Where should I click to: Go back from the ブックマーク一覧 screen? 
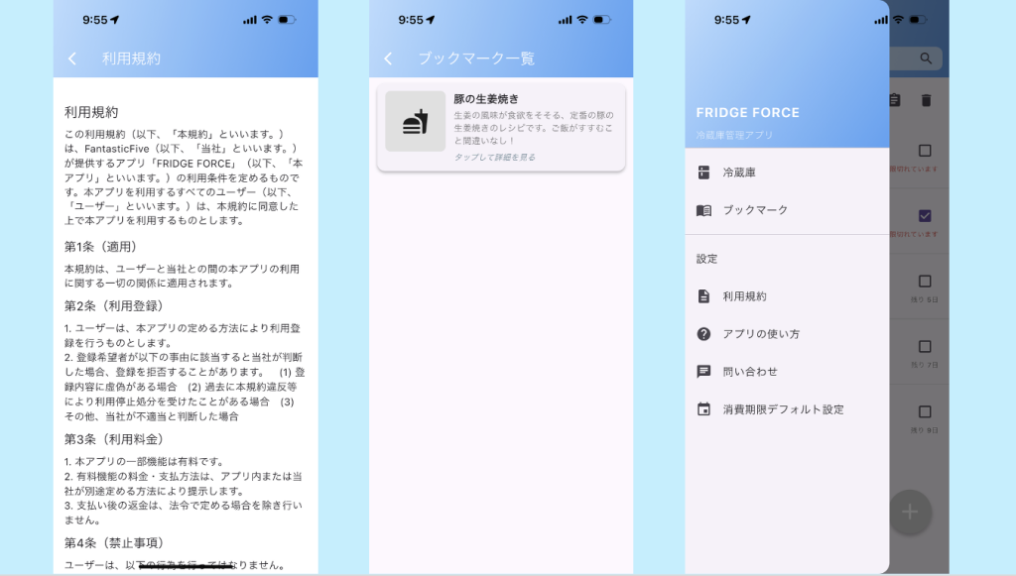(388, 58)
